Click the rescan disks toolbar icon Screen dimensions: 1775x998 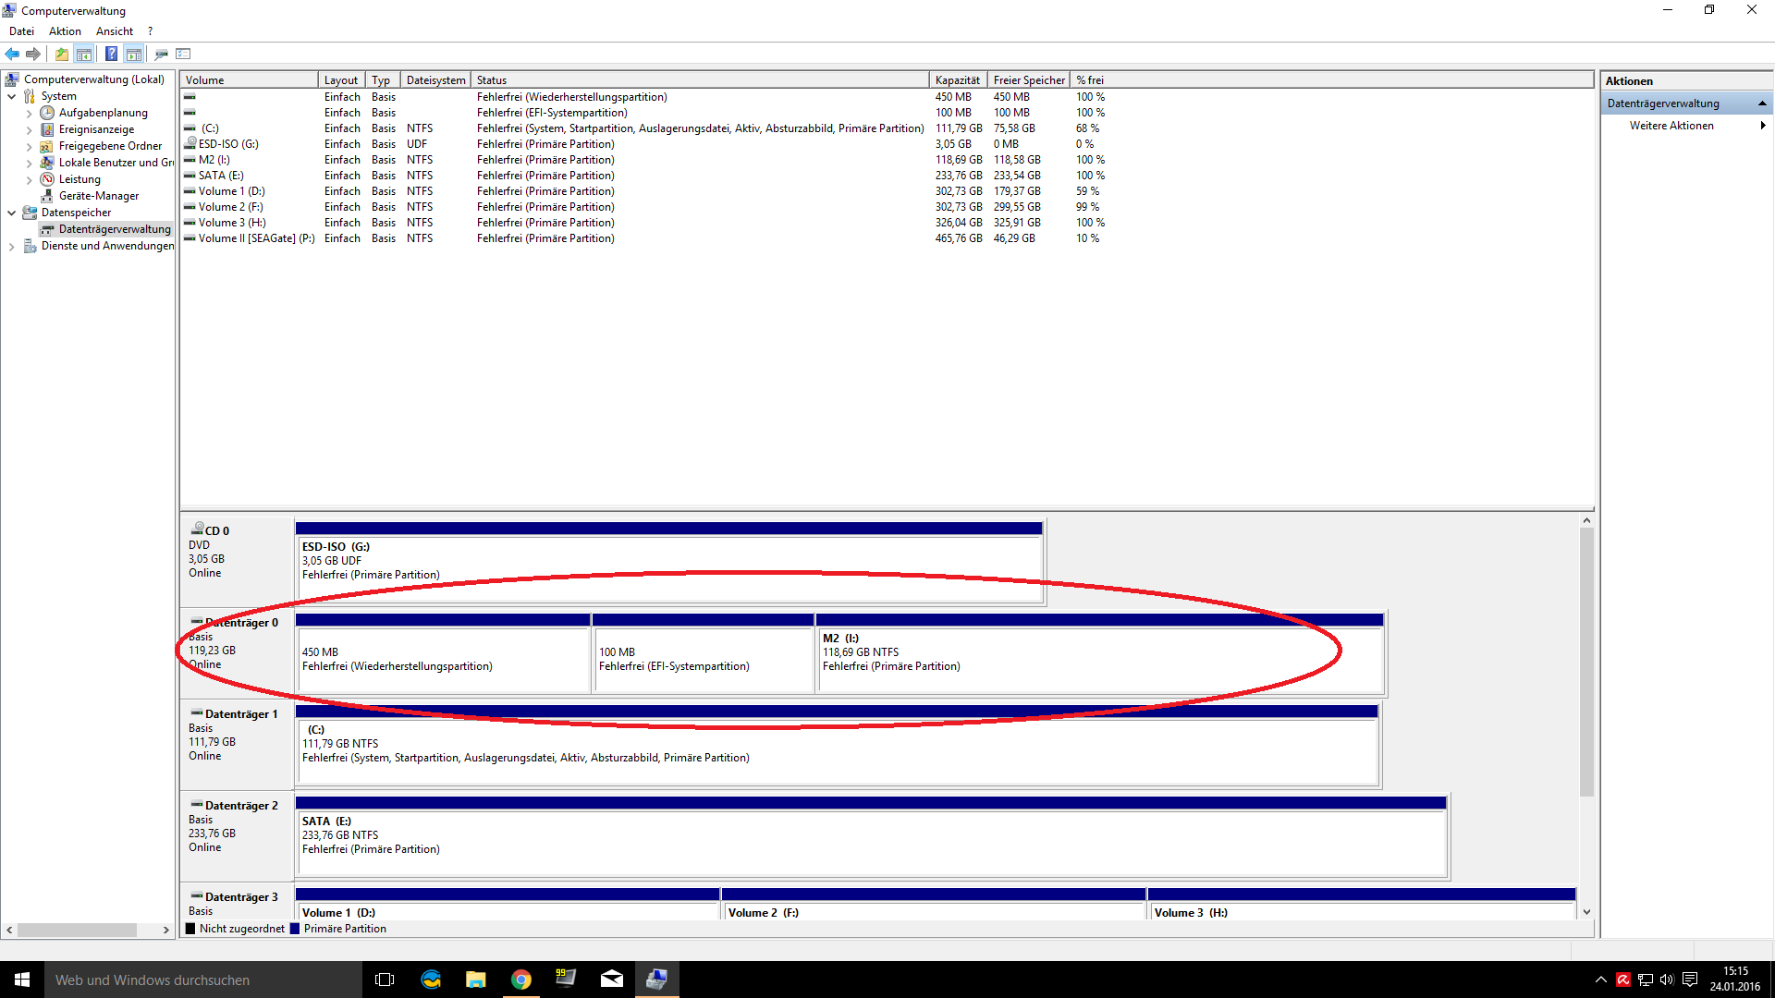pyautogui.click(x=161, y=54)
